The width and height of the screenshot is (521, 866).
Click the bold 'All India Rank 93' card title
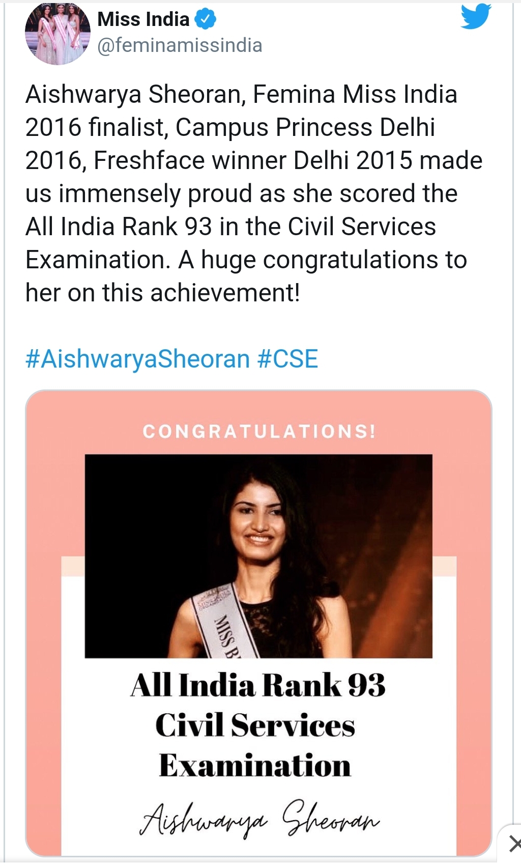[258, 685]
